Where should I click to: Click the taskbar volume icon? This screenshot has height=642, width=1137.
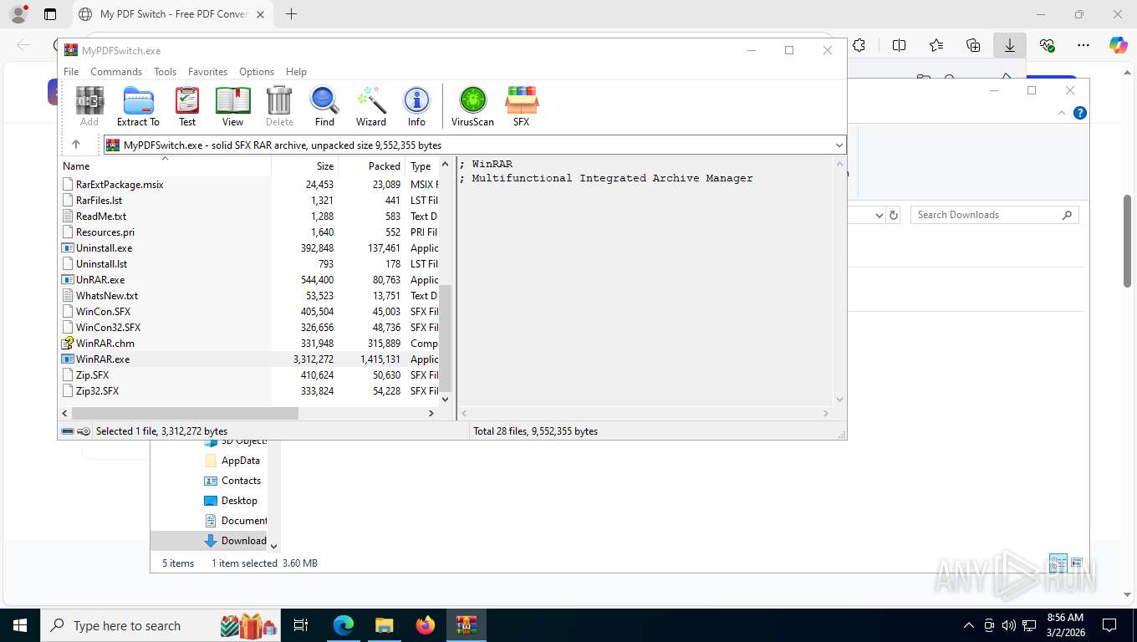click(x=1009, y=625)
